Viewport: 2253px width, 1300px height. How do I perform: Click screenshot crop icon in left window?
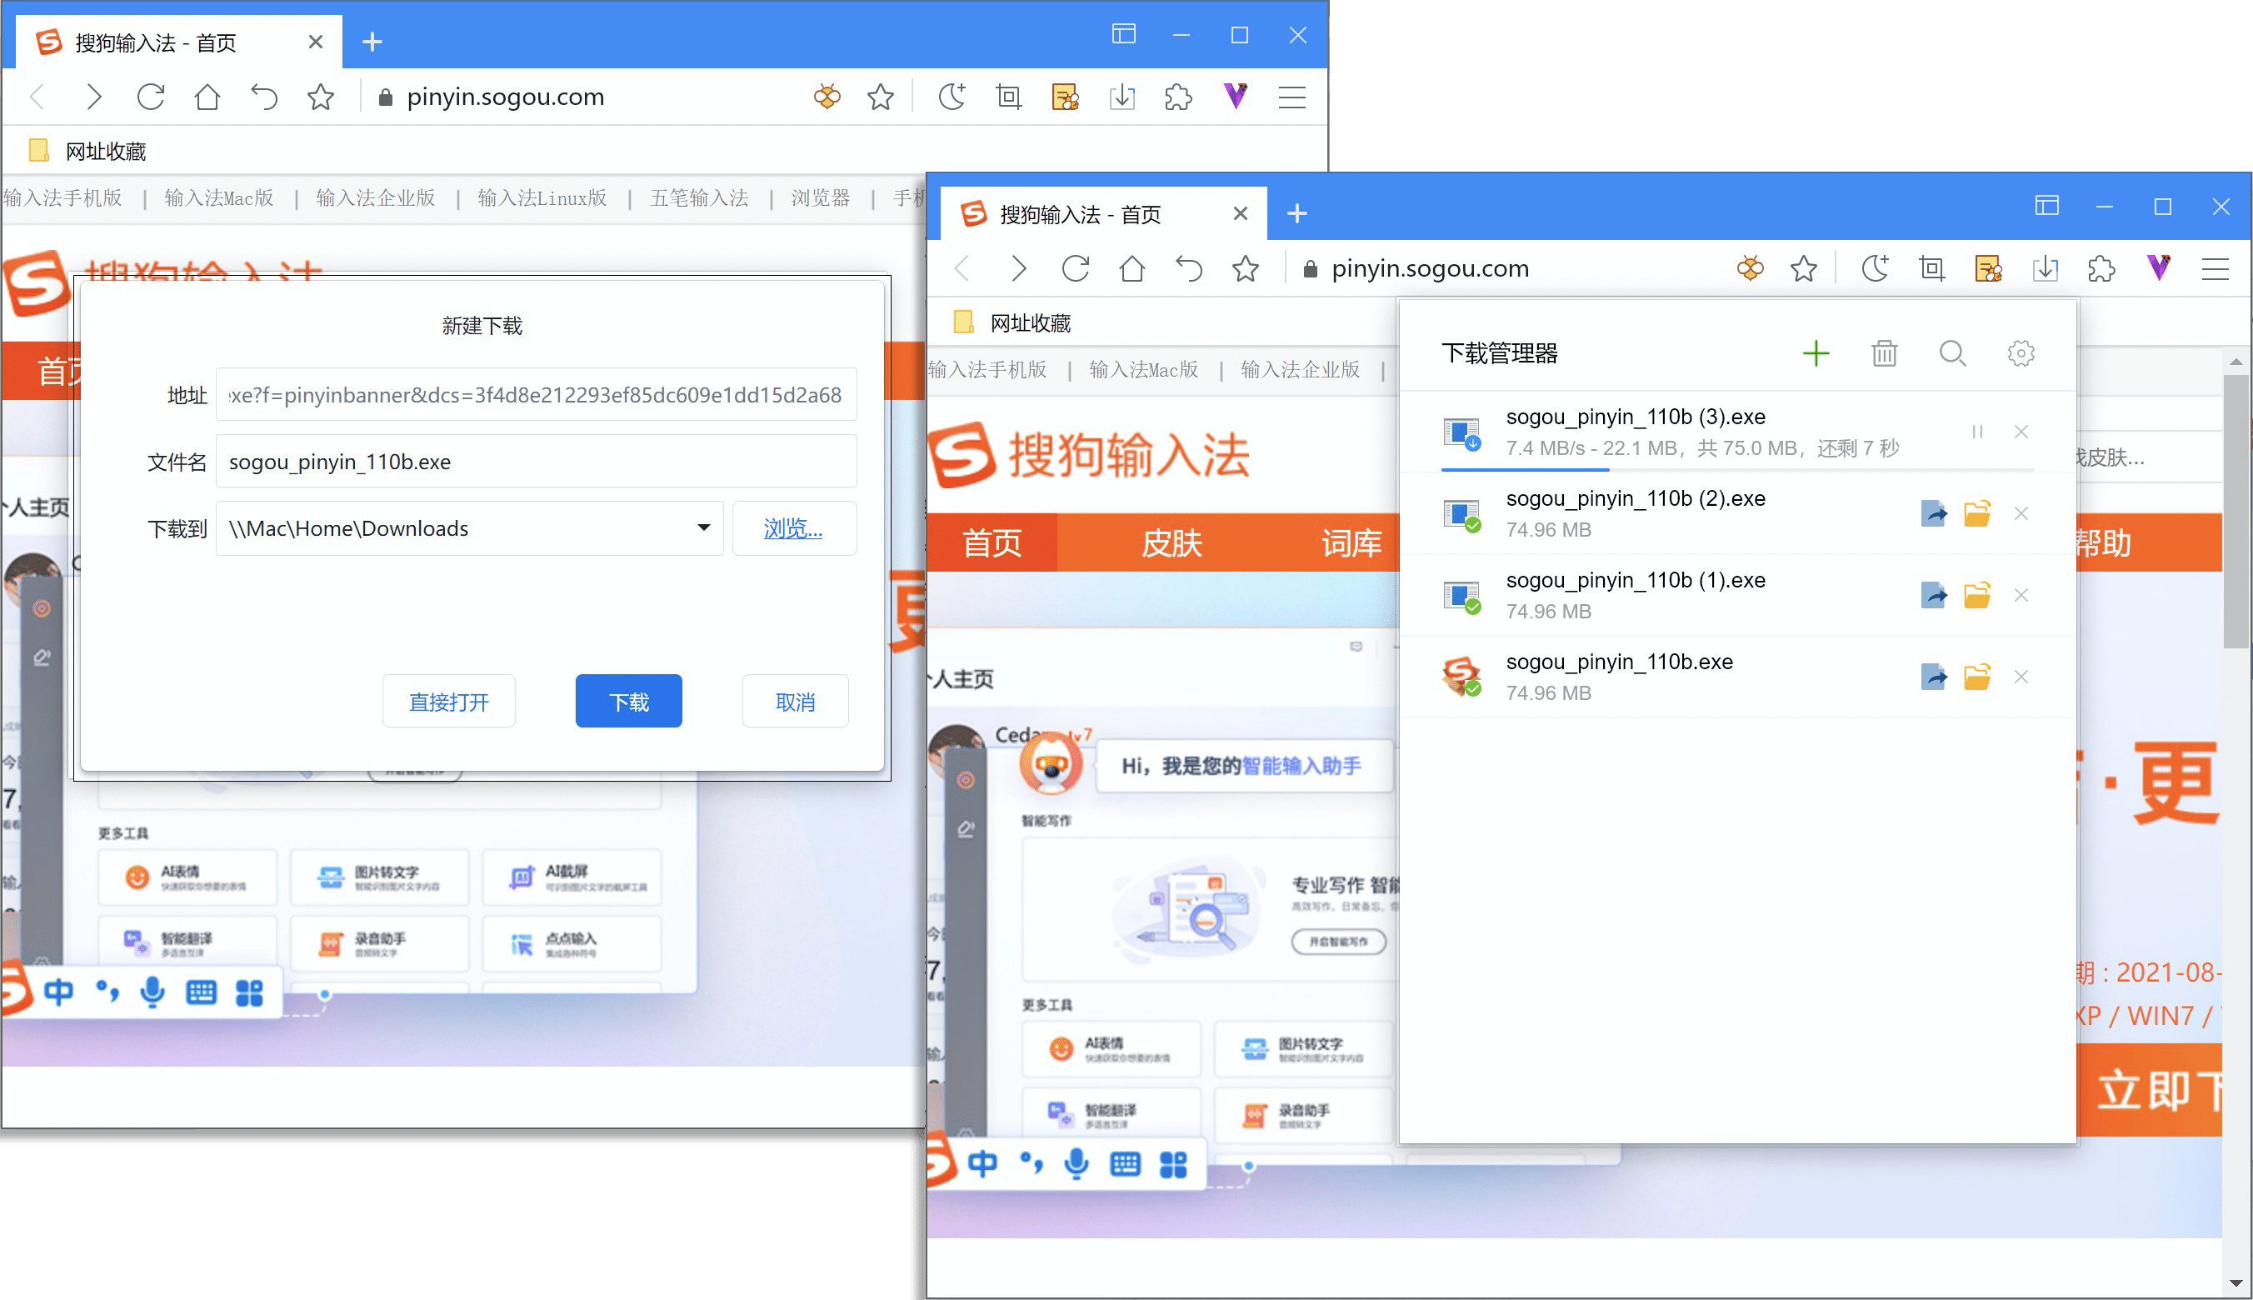tap(1009, 97)
